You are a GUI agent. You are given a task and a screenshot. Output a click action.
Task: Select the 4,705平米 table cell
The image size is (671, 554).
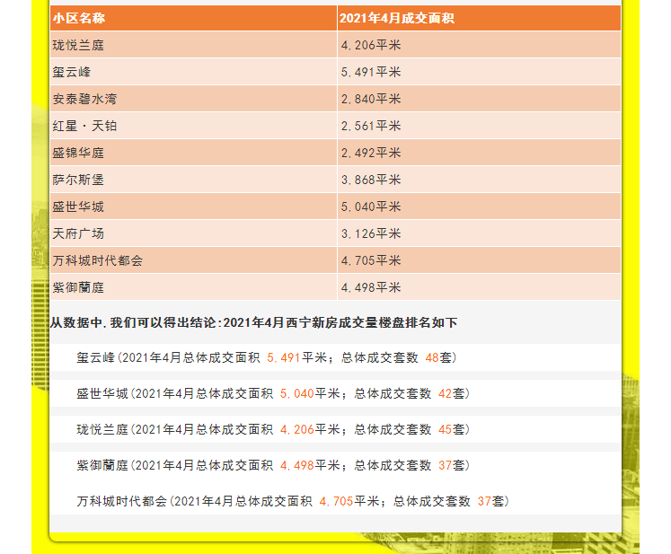tap(479, 260)
